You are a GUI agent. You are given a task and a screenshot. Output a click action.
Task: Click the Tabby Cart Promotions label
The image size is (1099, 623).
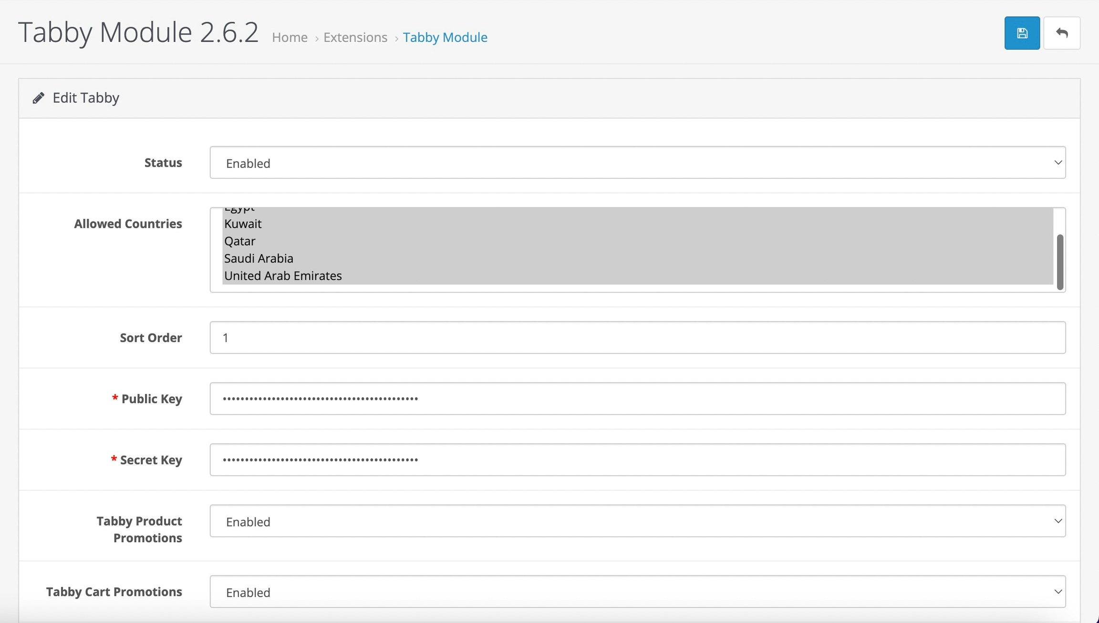tap(114, 592)
